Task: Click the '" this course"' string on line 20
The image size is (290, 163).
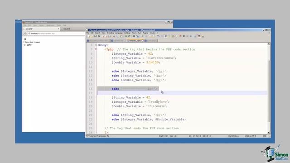Action: pyautogui.click(x=156, y=106)
